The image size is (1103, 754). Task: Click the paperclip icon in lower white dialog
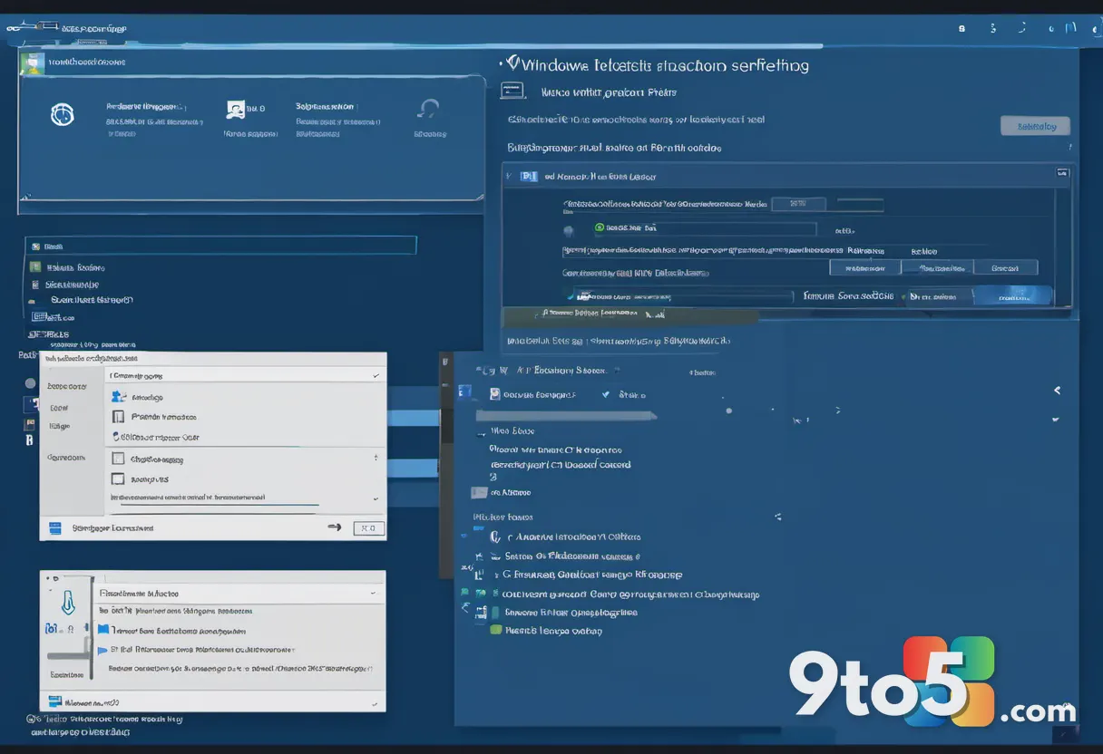click(68, 603)
